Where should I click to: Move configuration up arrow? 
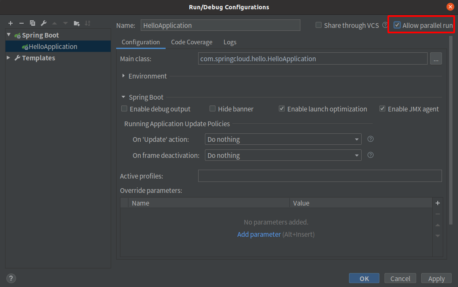(x=55, y=23)
